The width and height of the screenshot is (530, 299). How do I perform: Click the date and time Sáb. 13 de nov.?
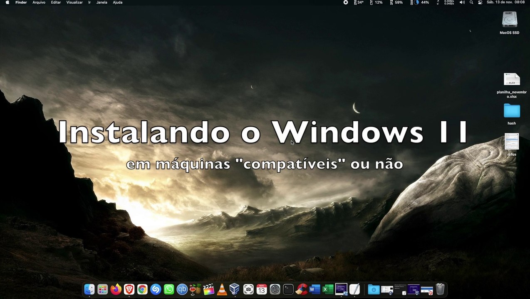505,2
